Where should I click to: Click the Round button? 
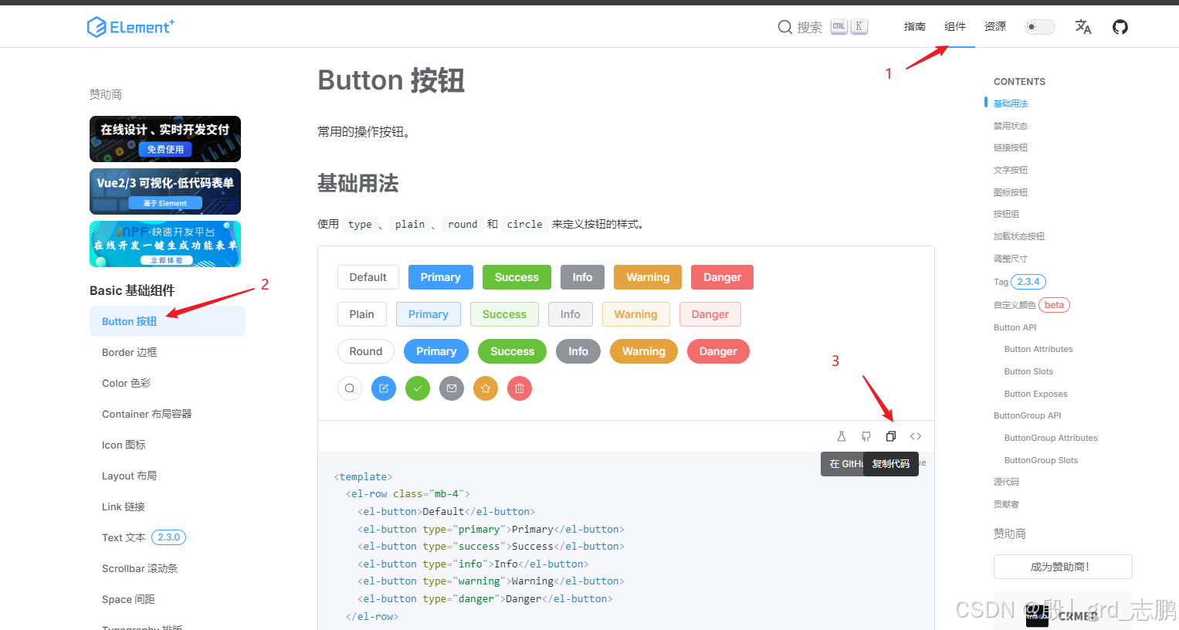click(366, 351)
